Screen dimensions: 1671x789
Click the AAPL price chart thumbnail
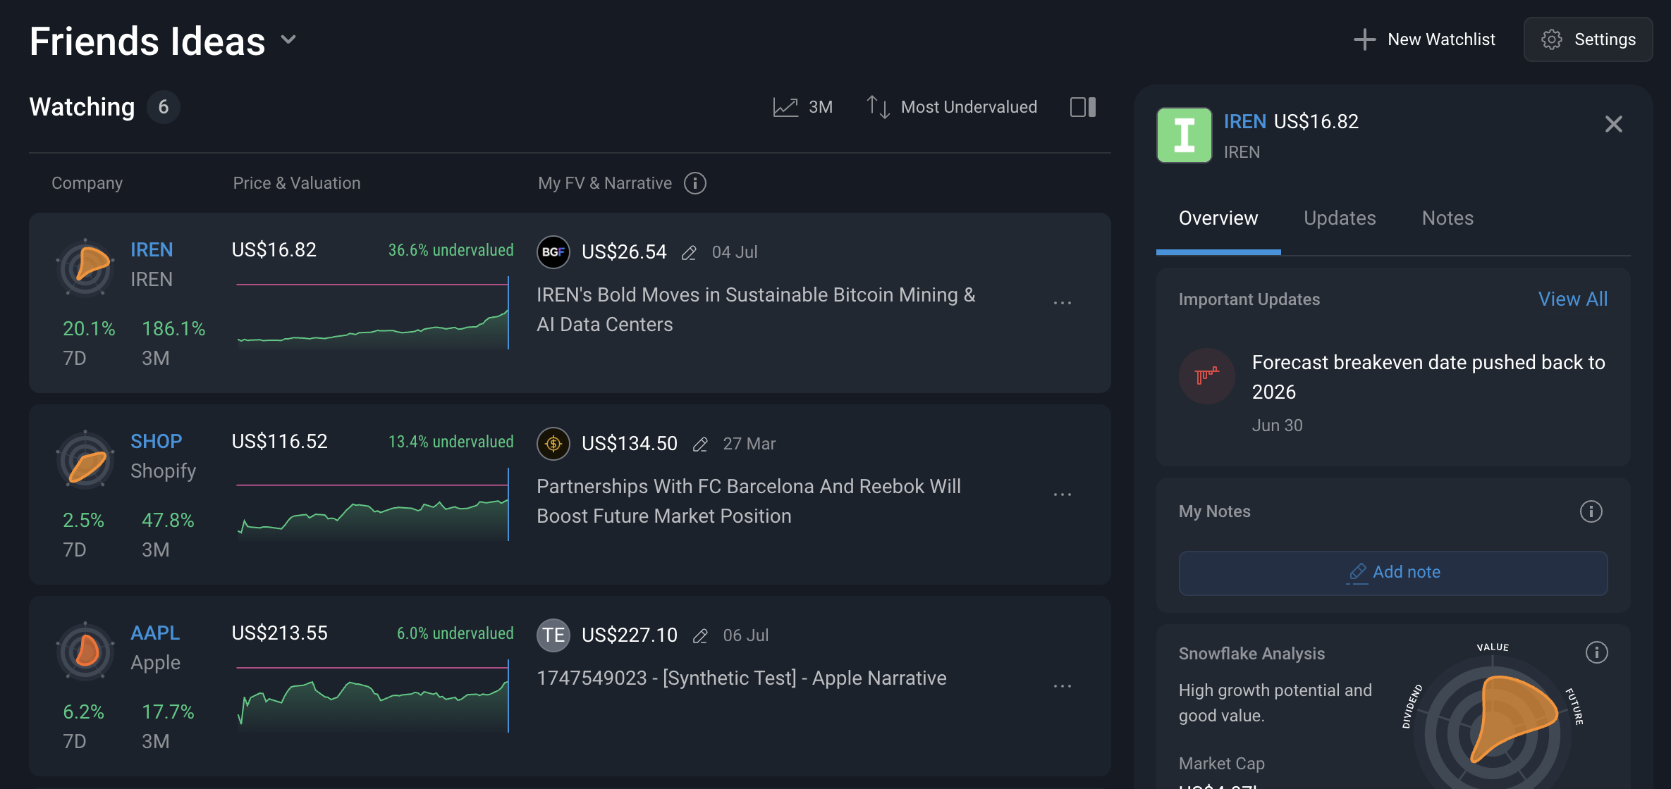click(372, 696)
